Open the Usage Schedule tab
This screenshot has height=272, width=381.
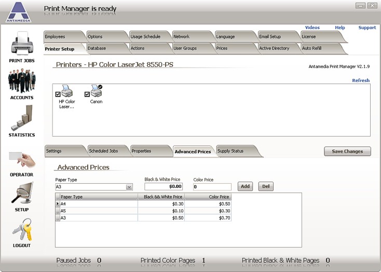(149, 36)
